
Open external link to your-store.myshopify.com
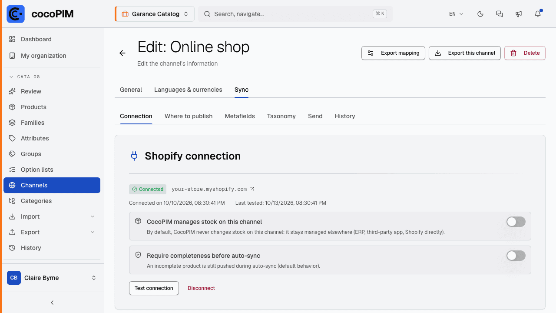click(x=252, y=189)
